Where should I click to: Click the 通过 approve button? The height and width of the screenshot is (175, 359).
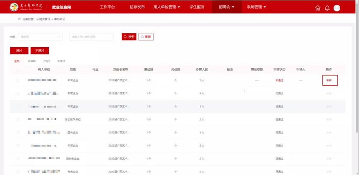tap(19, 51)
